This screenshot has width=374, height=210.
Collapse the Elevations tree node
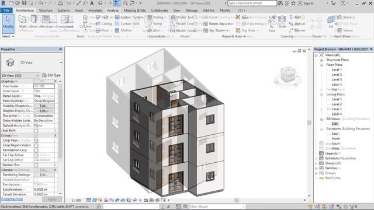(321, 129)
